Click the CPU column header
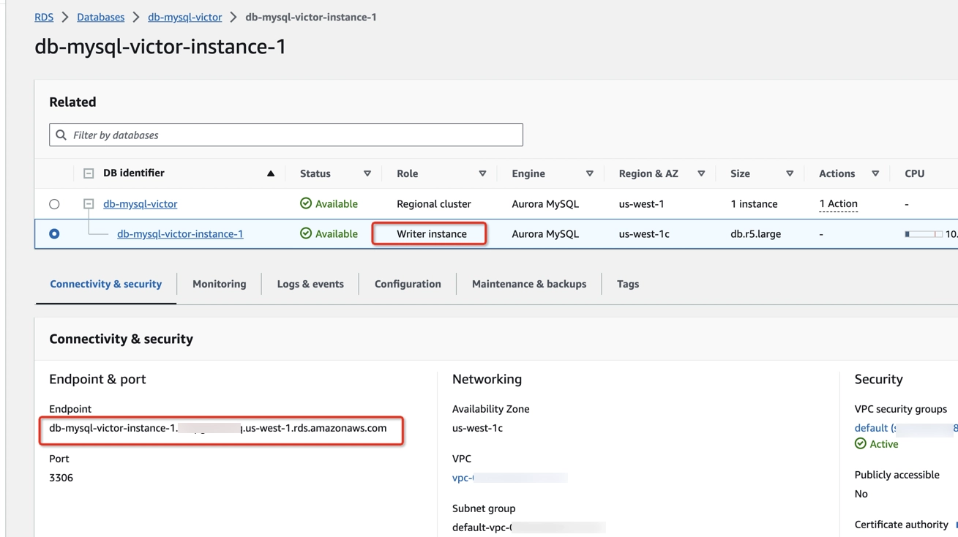 [915, 173]
